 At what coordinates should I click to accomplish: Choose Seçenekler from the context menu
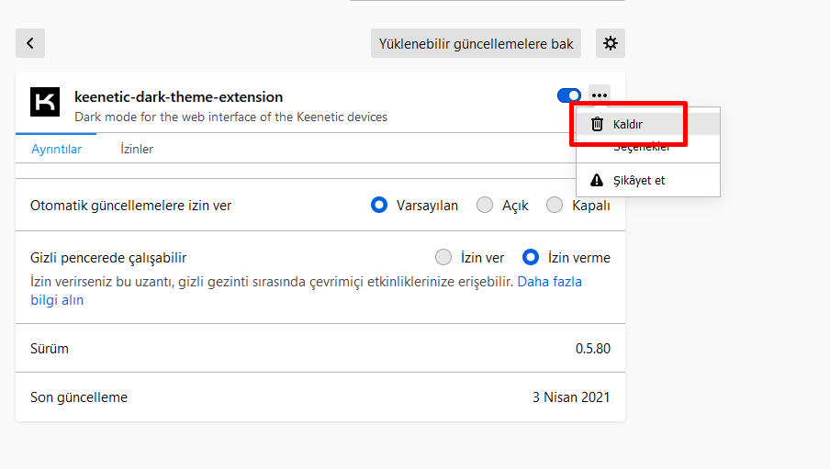click(x=648, y=147)
